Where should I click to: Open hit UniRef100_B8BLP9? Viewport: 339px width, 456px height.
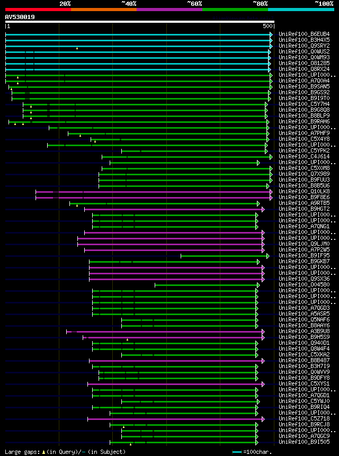[x=304, y=116]
